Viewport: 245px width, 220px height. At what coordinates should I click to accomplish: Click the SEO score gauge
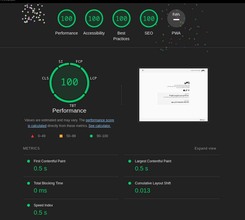149,19
